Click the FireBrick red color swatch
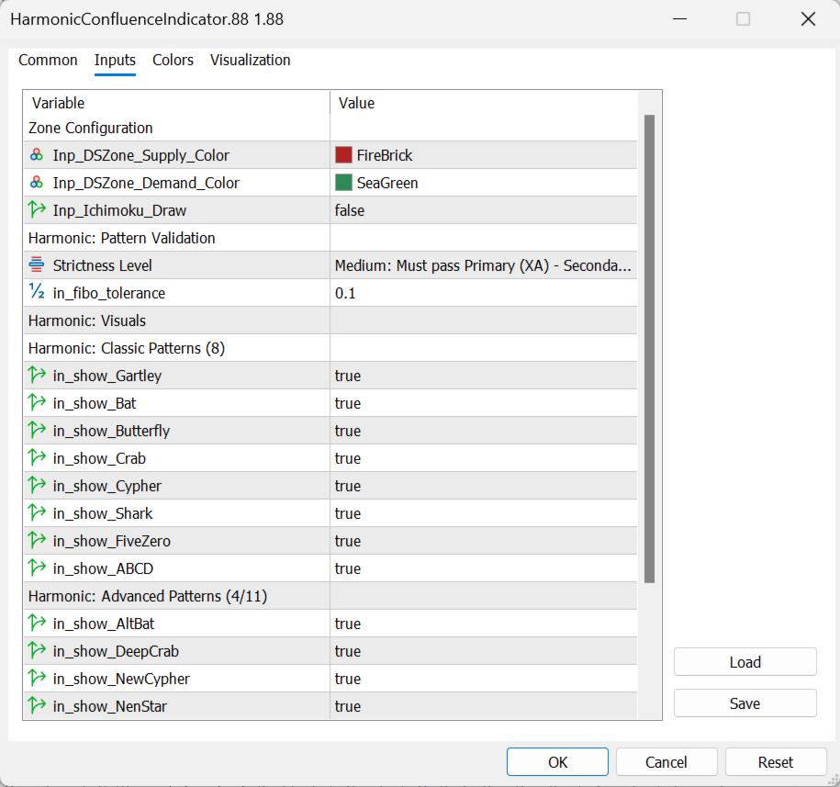The image size is (840, 787). coord(343,155)
